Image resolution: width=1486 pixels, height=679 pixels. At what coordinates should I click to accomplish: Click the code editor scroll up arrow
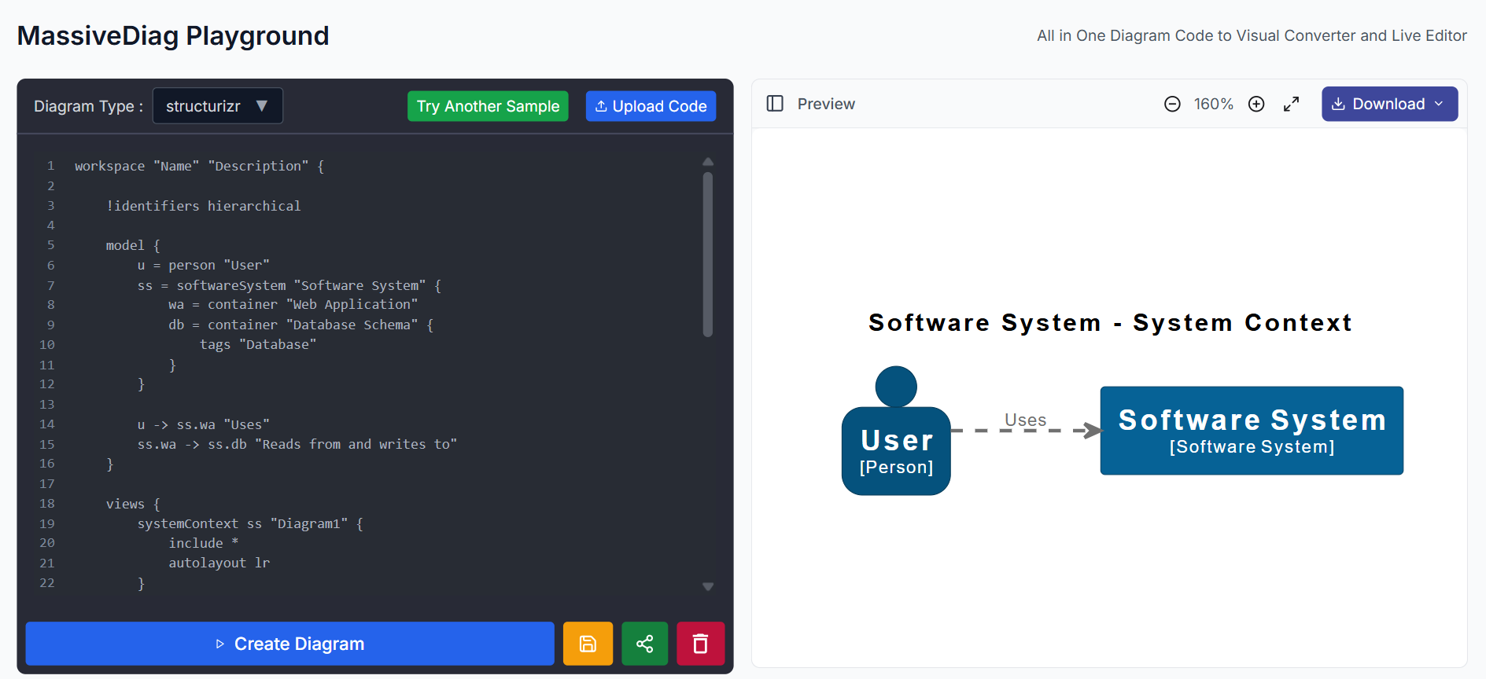tap(708, 161)
